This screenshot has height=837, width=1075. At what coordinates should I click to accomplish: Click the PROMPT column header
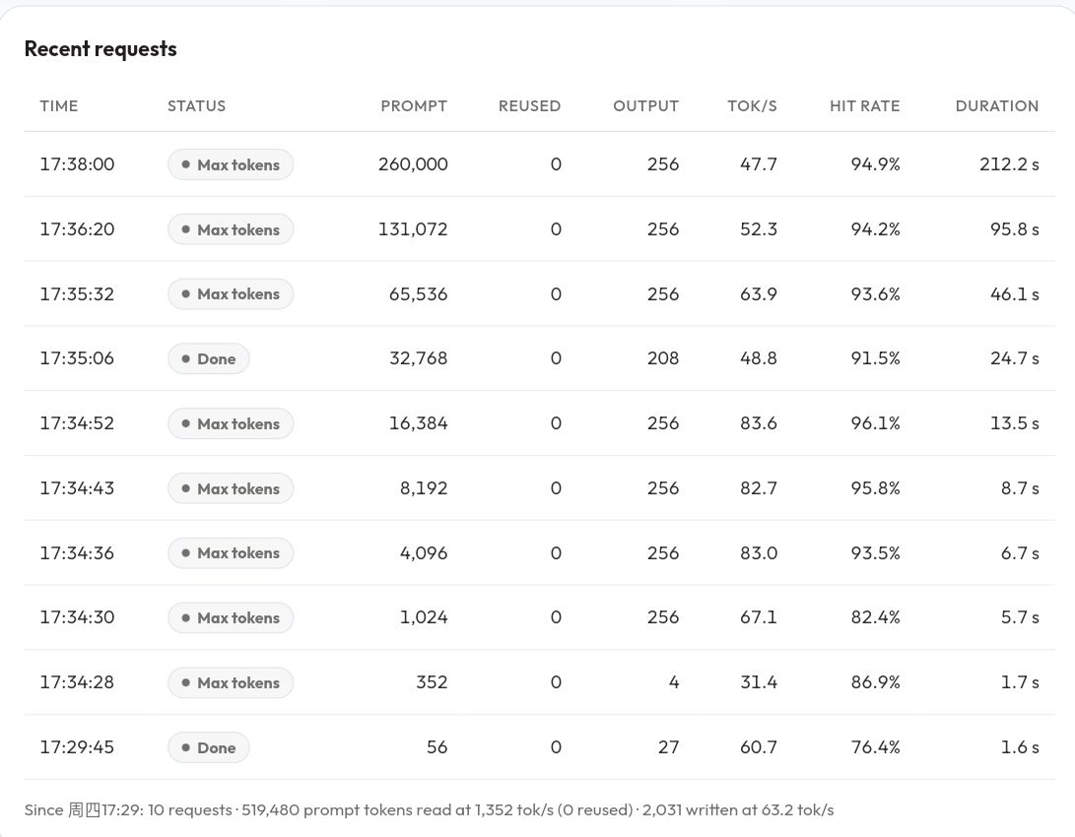[x=414, y=106]
